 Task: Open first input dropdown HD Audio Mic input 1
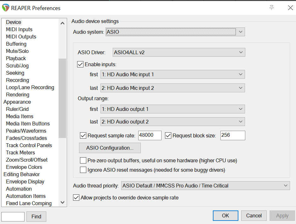(173, 74)
